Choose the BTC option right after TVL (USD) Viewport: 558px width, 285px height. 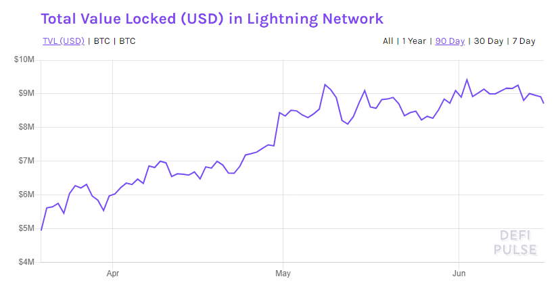pyautogui.click(x=101, y=41)
